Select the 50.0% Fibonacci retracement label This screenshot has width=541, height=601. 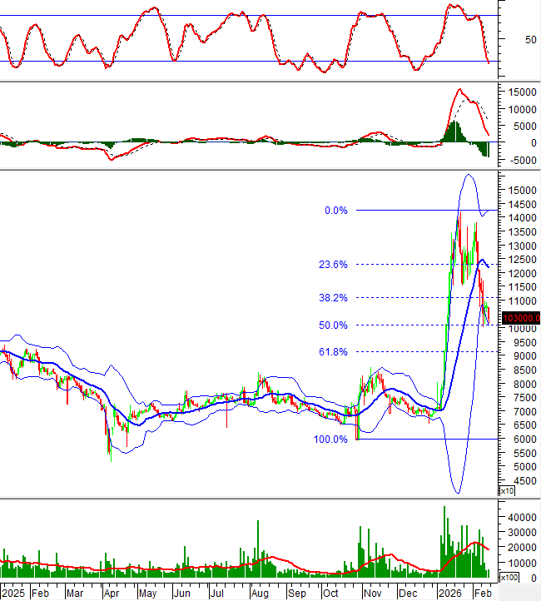click(332, 325)
